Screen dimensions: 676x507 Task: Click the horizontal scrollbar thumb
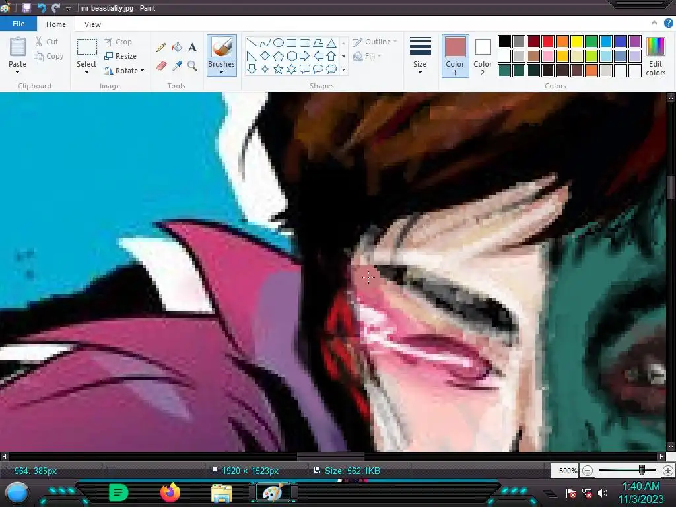click(331, 456)
